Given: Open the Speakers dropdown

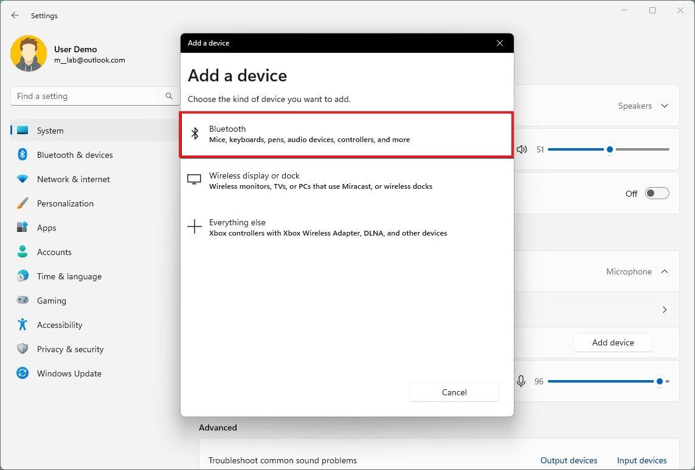Looking at the screenshot, I should (643, 106).
